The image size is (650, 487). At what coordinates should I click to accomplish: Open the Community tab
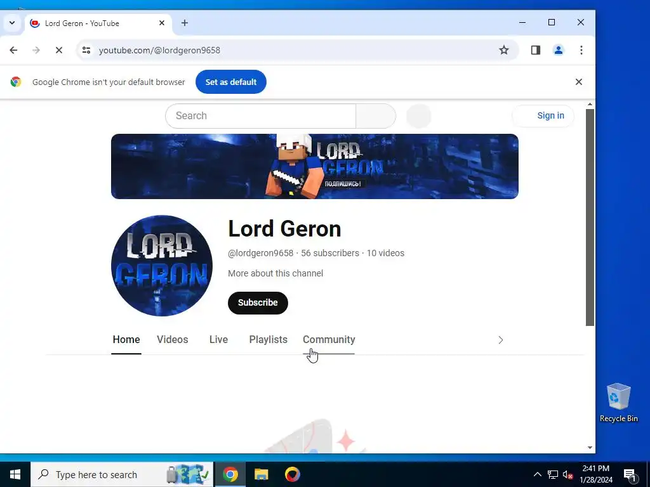point(329,340)
